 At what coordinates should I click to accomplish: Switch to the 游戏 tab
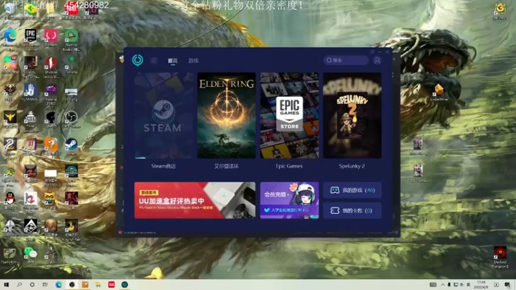193,61
